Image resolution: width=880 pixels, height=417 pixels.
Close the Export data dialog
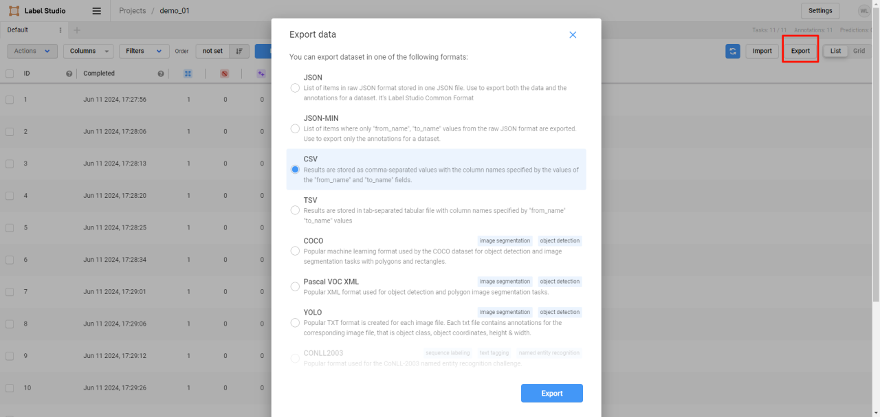click(573, 35)
